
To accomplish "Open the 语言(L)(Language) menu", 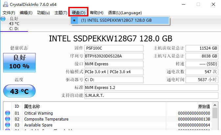I will pos(125,13).
